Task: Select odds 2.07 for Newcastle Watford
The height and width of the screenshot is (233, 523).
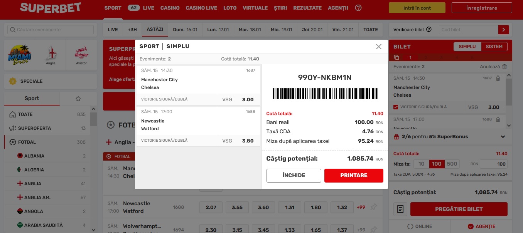Action: click(x=211, y=207)
